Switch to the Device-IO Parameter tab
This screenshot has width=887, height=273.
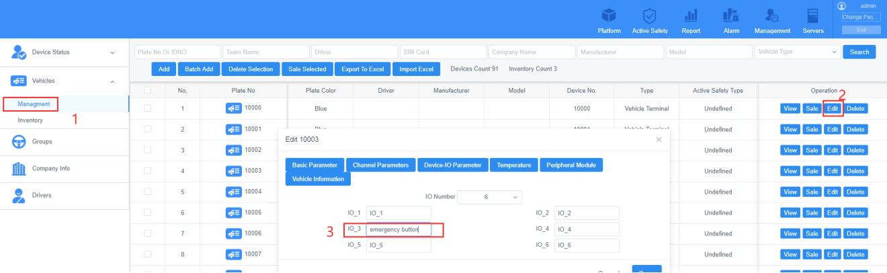click(452, 165)
